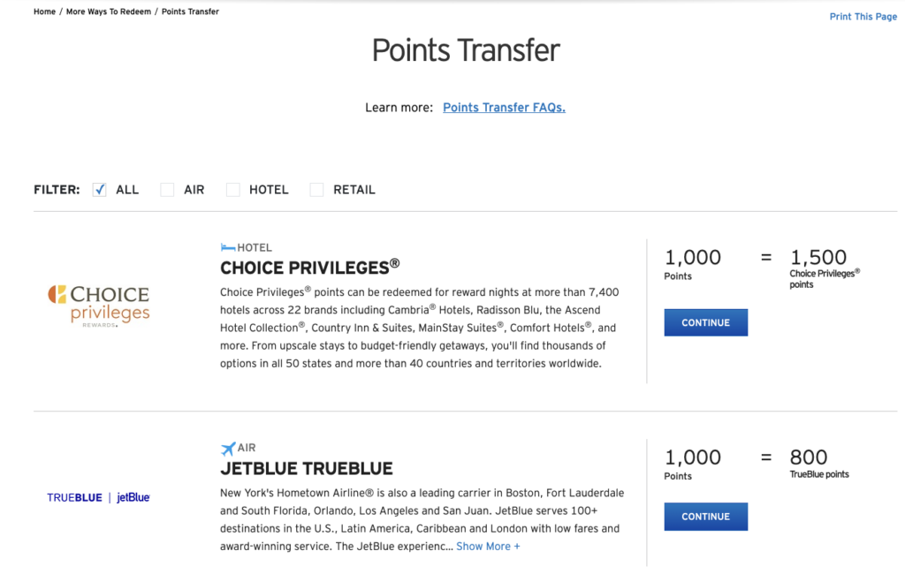Click the TrueBlue JetBlue logo
The height and width of the screenshot is (574, 905).
click(x=98, y=498)
